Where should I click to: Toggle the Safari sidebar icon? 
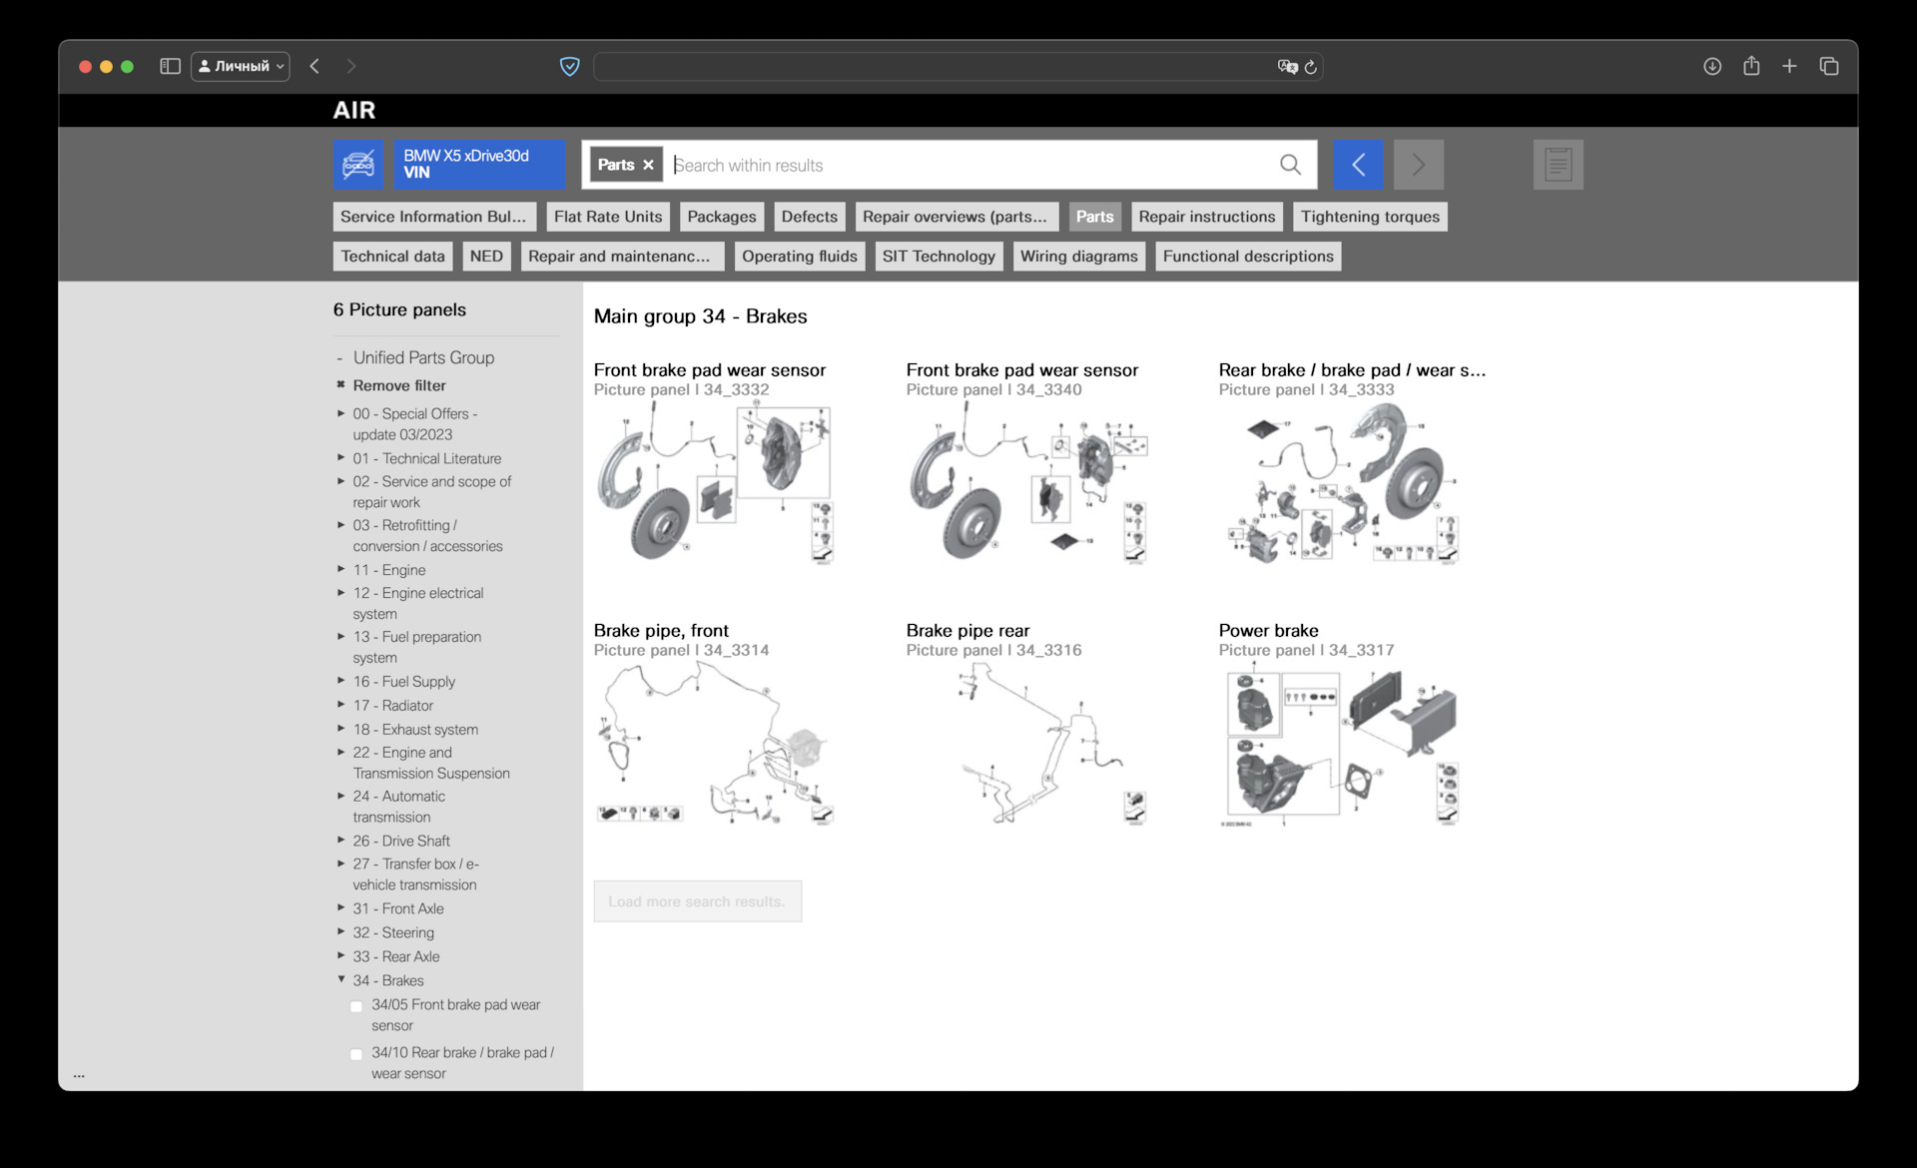point(170,66)
